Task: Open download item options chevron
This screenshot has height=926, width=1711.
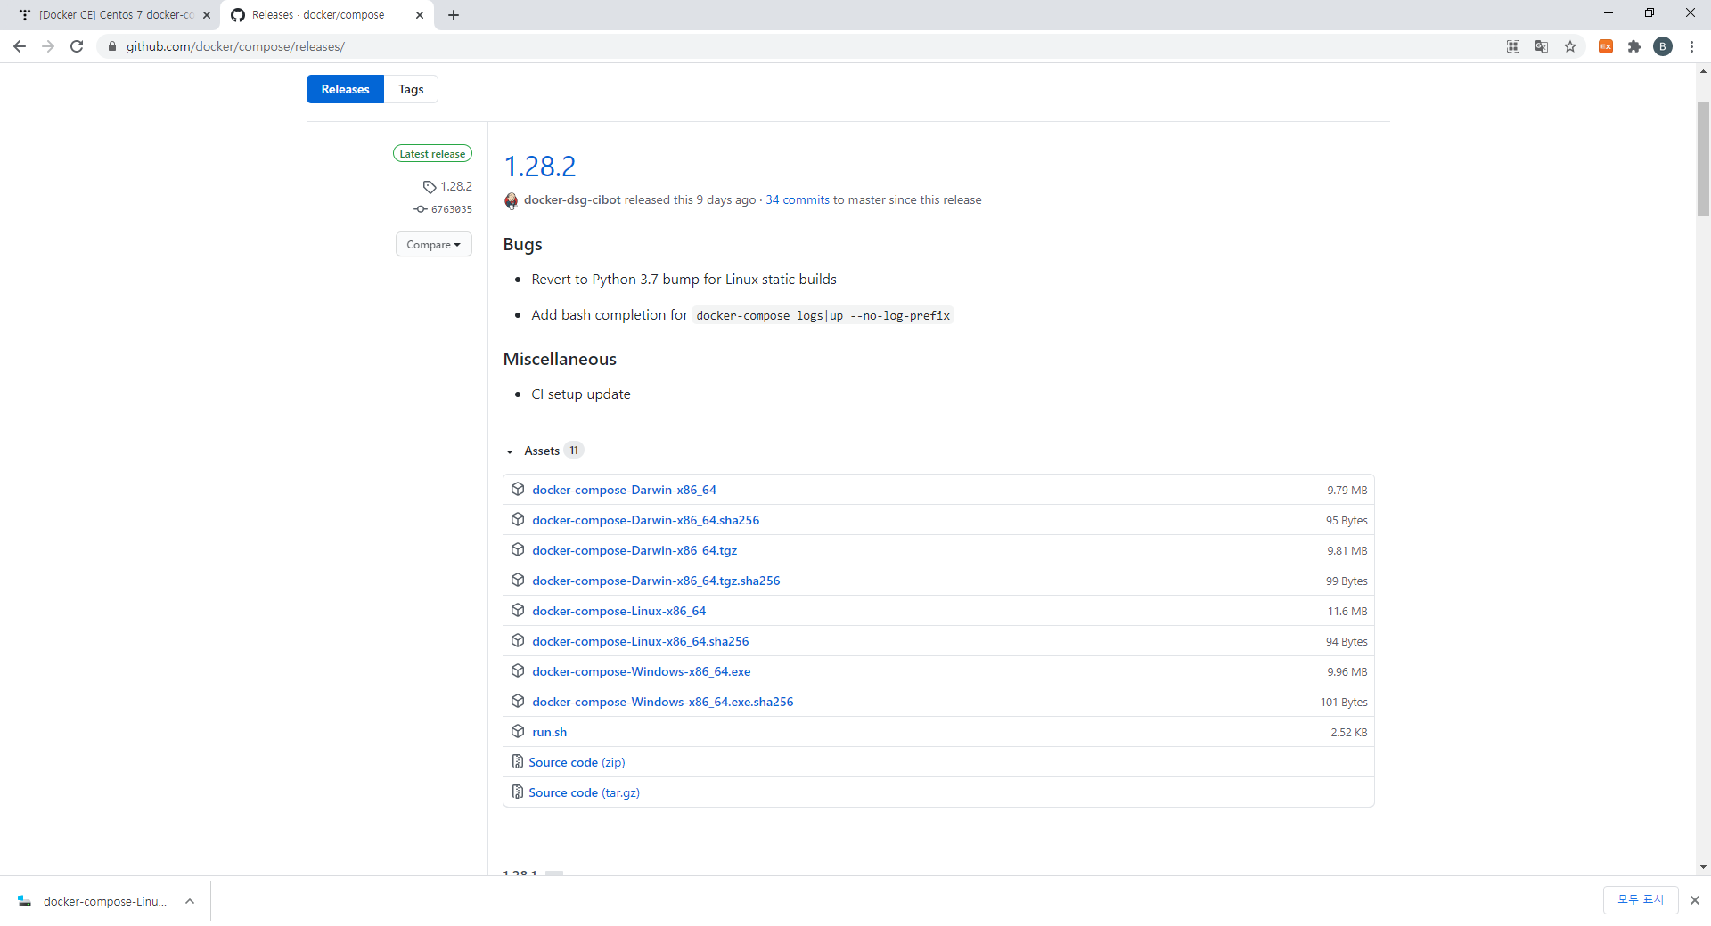Action: (x=190, y=901)
